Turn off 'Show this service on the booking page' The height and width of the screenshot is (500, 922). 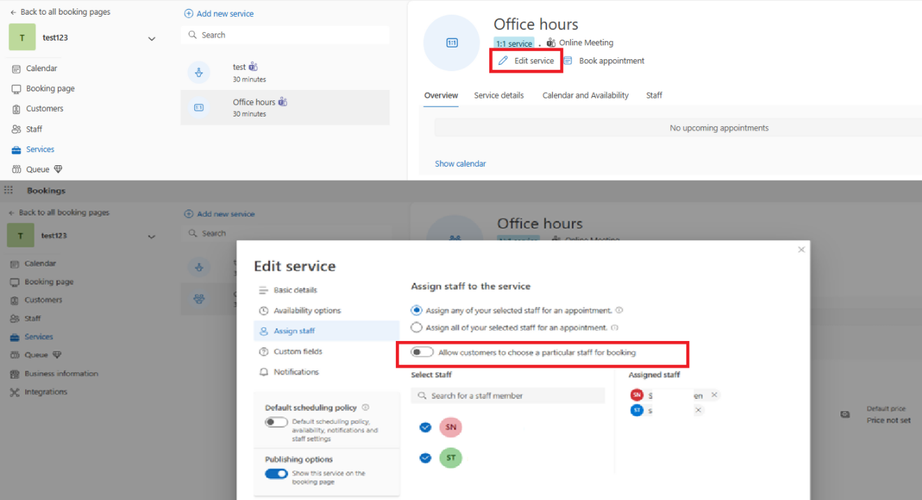[x=277, y=474]
